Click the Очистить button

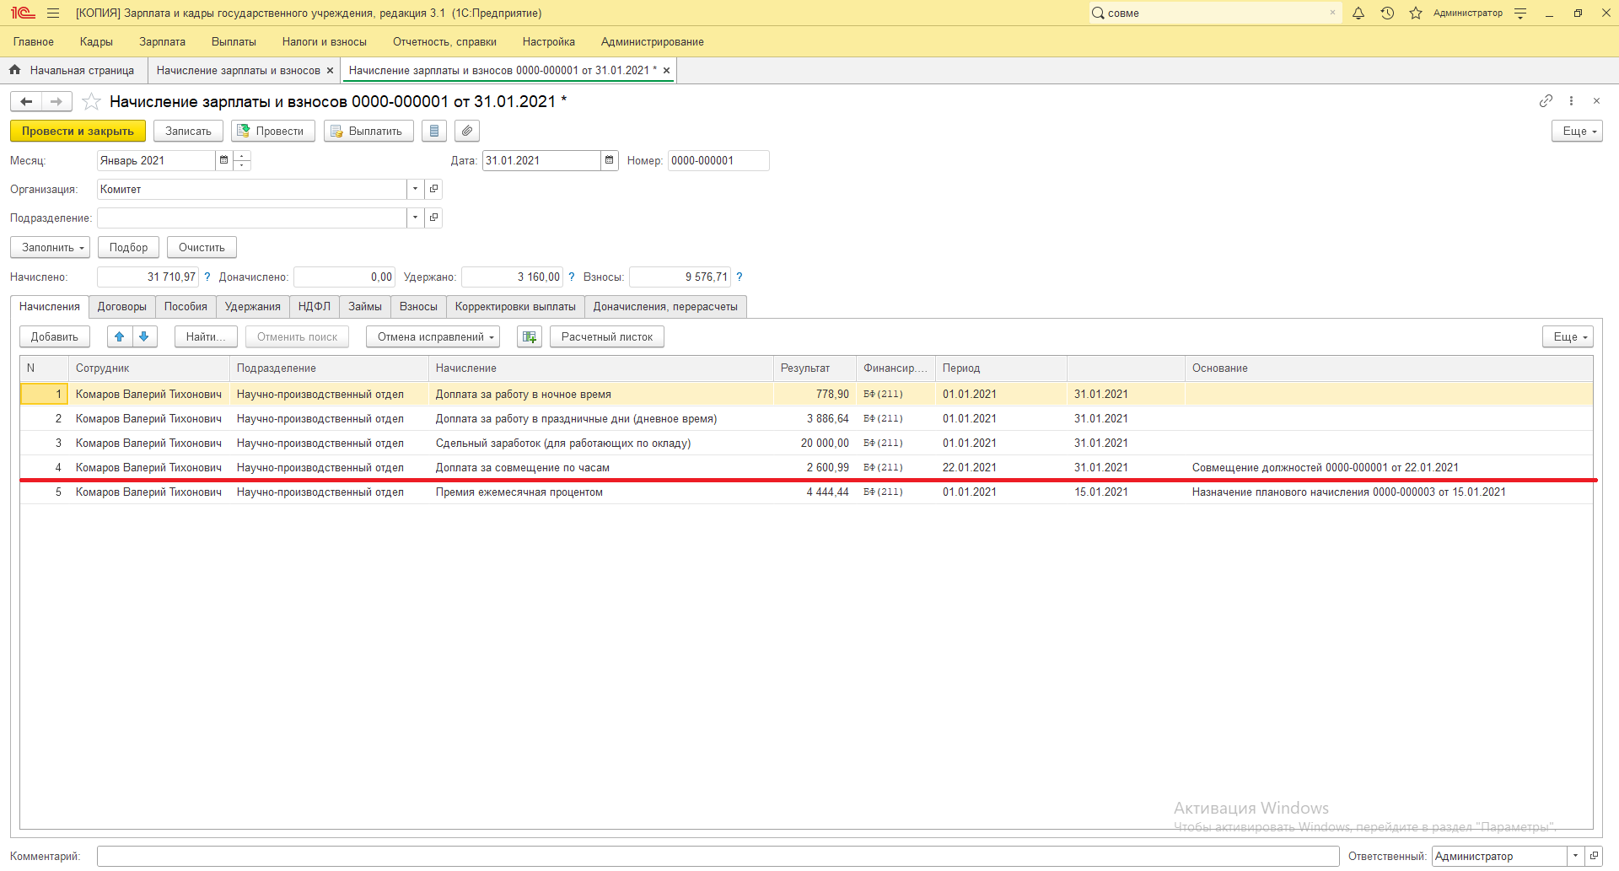point(202,247)
